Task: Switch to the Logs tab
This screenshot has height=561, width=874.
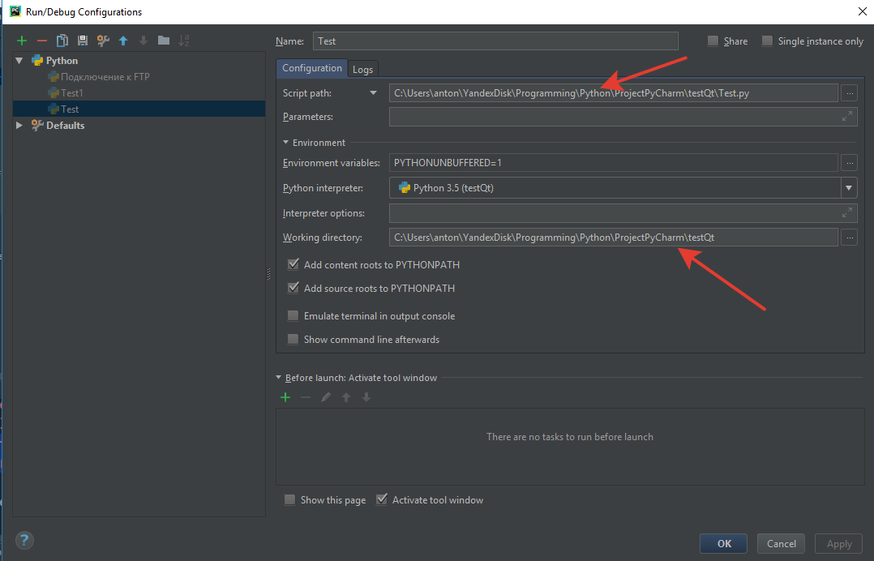Action: click(362, 69)
